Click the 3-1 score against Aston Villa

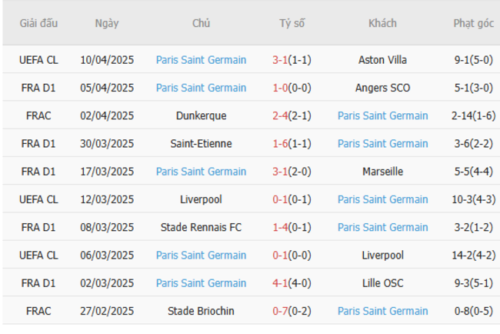280,60
